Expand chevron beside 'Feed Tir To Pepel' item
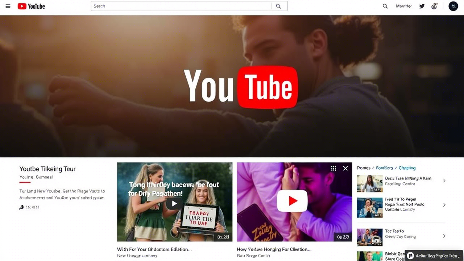The image size is (464, 261). tap(444, 205)
